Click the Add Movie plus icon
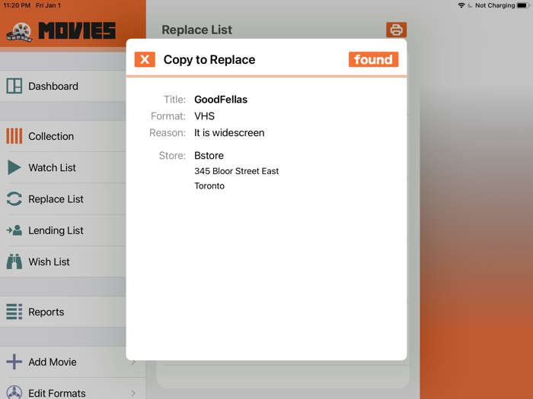533x399 pixels. 14,362
